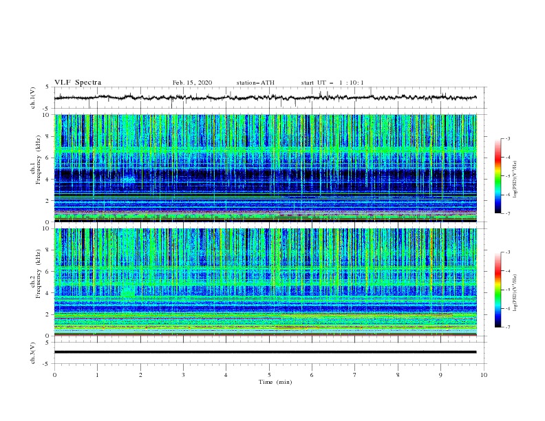Select the date 'Feb. 15, 2020'
Image resolution: width=545 pixels, height=421 pixels.
(x=192, y=83)
